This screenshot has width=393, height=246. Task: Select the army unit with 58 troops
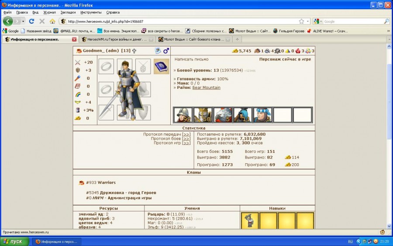(x=203, y=115)
